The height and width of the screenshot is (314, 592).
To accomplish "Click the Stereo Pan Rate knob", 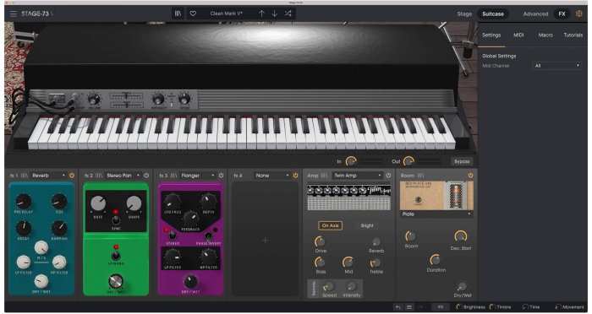I will click(98, 203).
